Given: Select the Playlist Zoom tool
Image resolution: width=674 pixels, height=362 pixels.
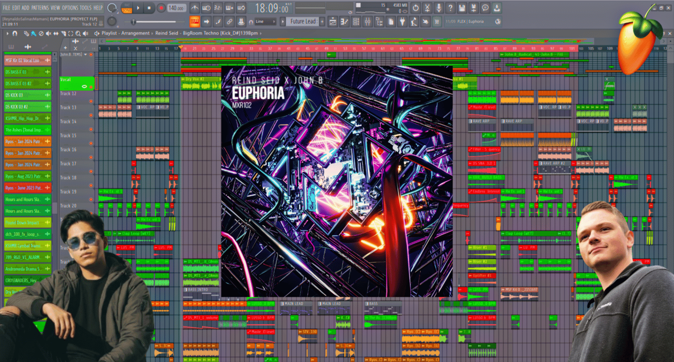Looking at the screenshot, I should 78,33.
